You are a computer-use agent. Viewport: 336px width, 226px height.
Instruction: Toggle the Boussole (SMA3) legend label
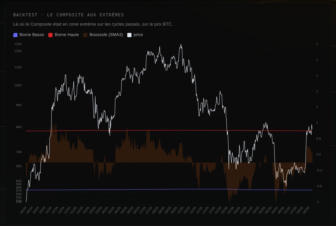click(106, 35)
